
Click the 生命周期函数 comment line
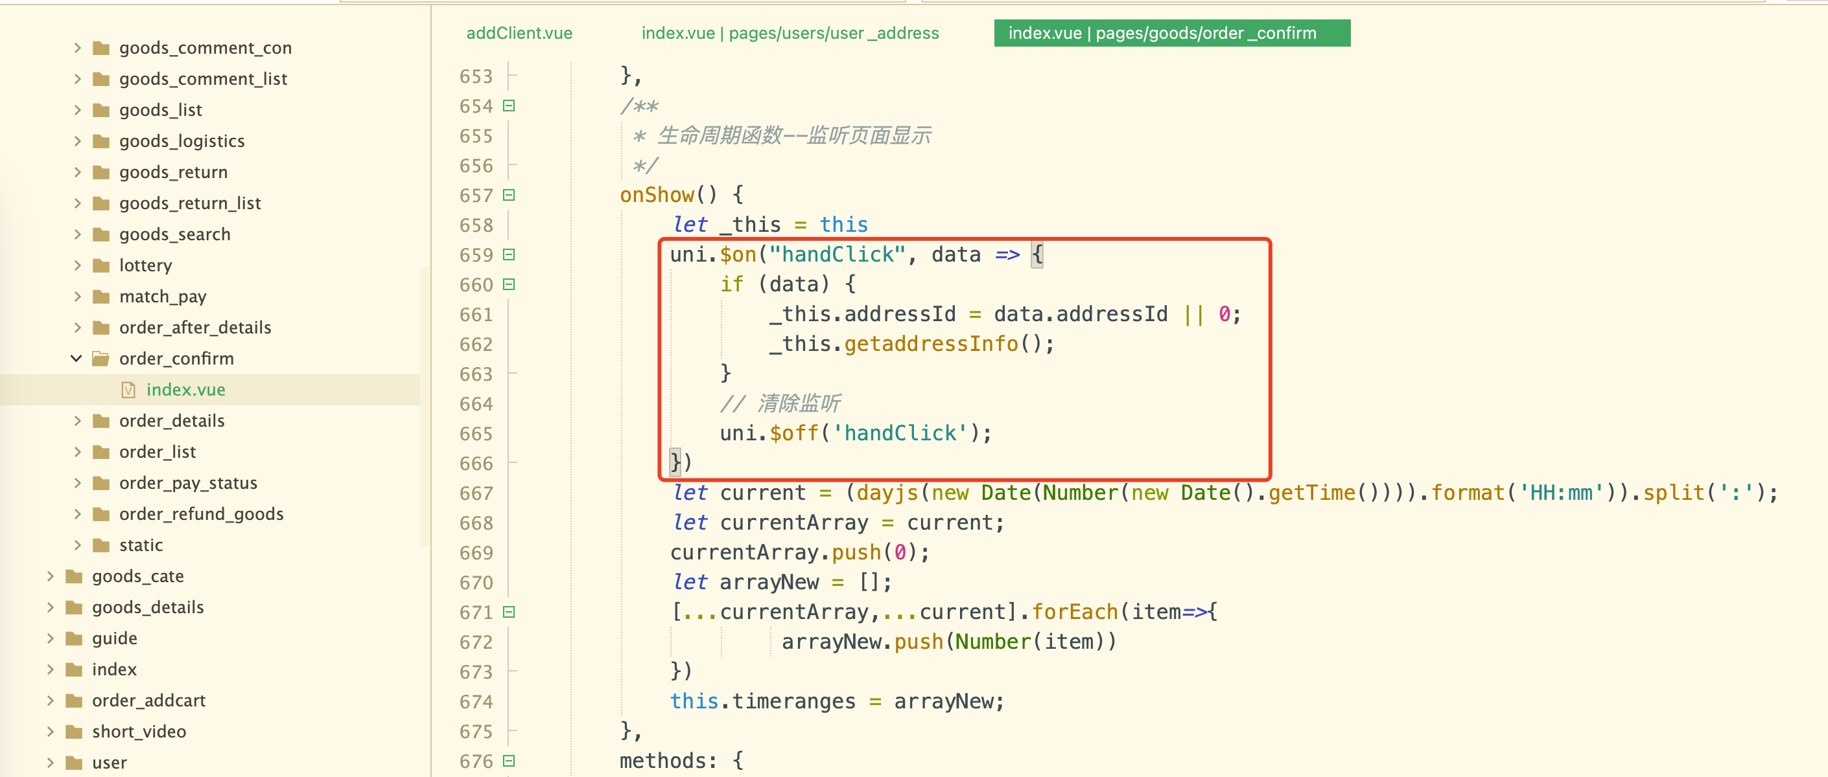click(782, 135)
